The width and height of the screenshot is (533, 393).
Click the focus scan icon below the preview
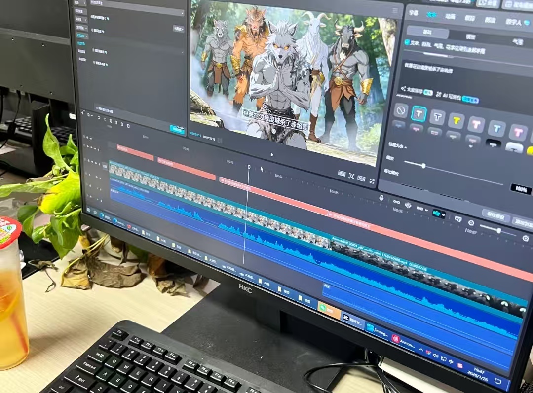[x=351, y=176]
